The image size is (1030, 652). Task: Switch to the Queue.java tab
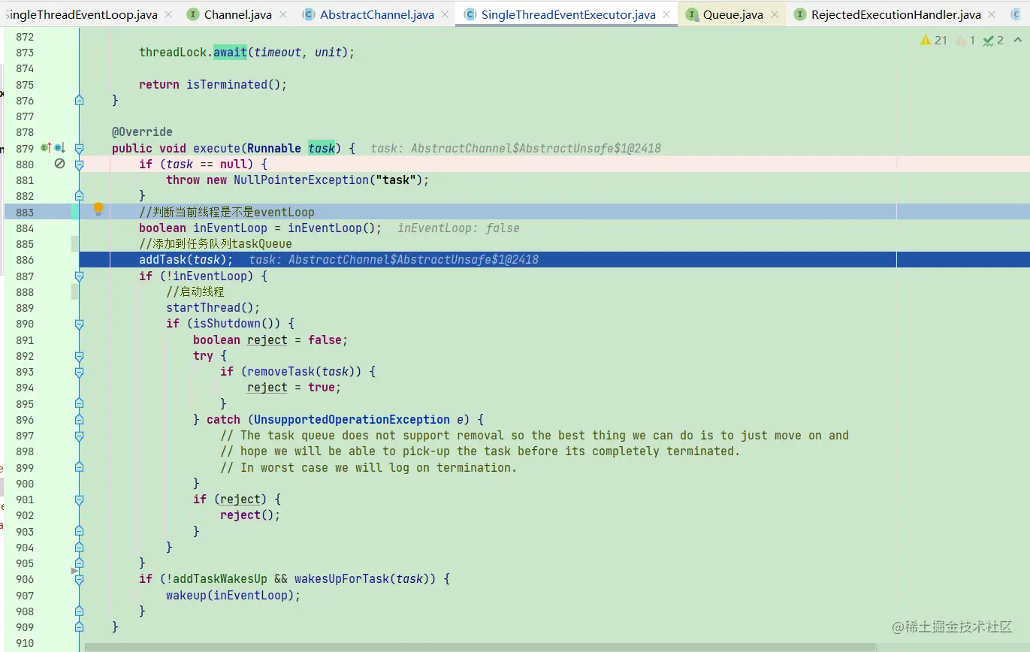coord(732,14)
